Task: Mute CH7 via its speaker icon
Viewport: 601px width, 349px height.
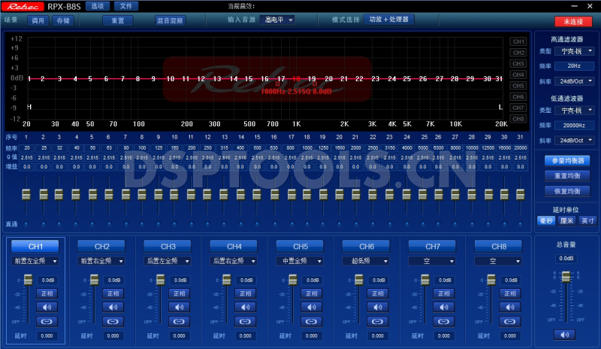Action: 443,307
